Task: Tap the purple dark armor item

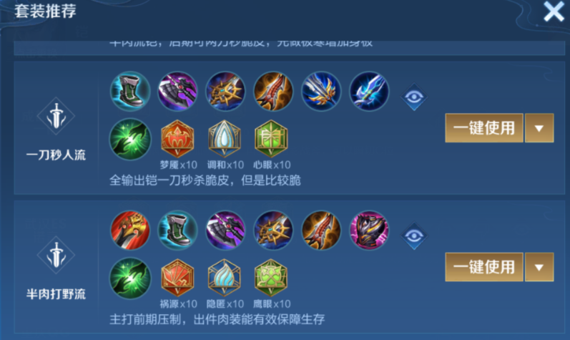Action: coord(369,230)
